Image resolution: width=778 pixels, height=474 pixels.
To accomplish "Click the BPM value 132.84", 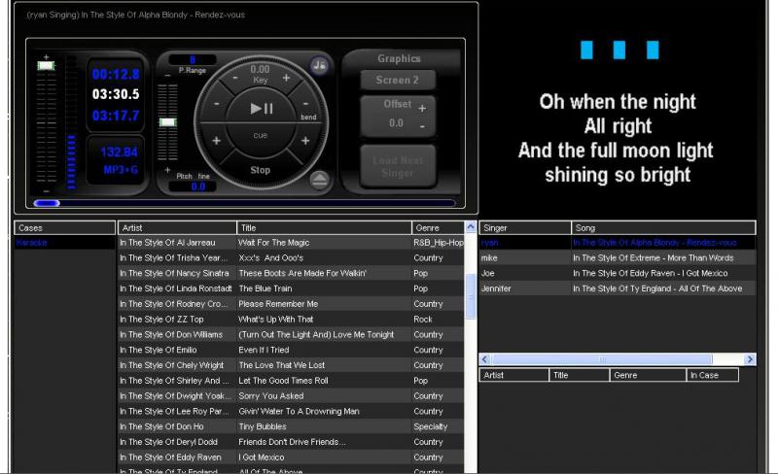I will [119, 152].
